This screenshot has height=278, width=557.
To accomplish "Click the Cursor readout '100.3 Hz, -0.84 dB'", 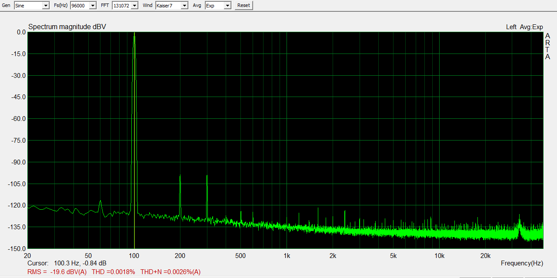I will point(80,263).
